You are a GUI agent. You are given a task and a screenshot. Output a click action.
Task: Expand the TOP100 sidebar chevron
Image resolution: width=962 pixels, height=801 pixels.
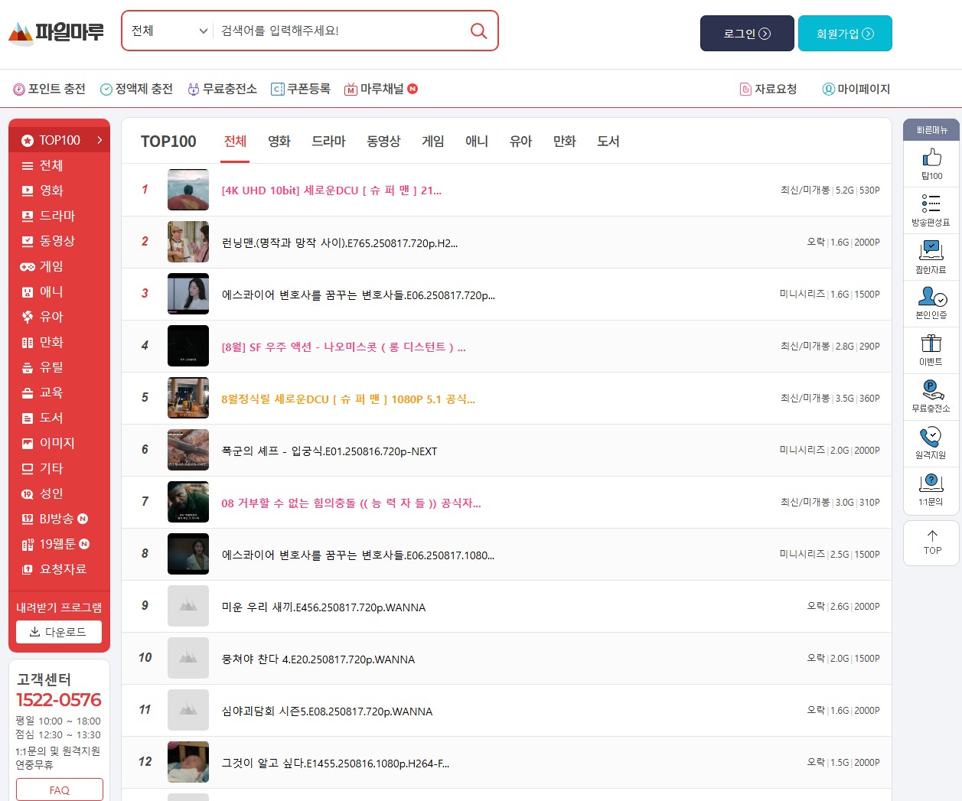coord(99,140)
